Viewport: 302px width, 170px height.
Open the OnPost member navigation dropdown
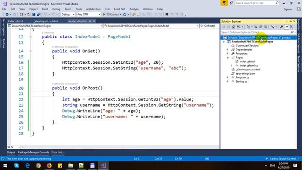tap(210, 26)
